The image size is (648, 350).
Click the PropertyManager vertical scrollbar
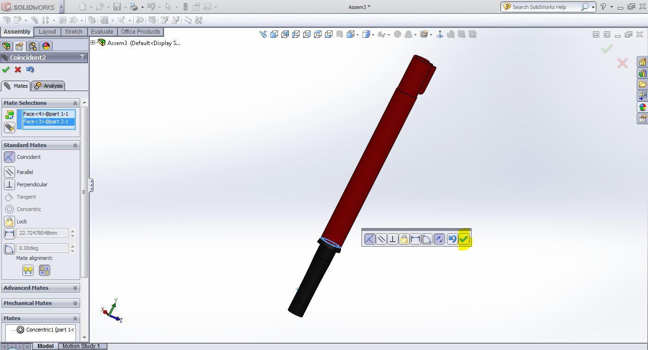point(84,190)
